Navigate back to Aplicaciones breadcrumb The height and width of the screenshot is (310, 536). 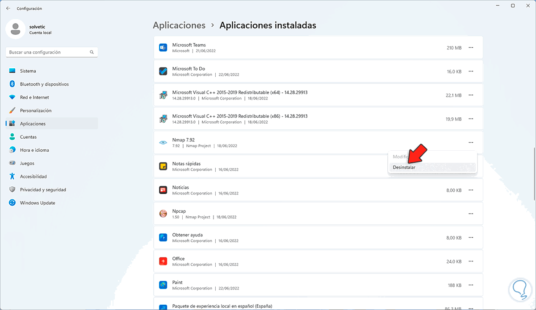tap(179, 25)
